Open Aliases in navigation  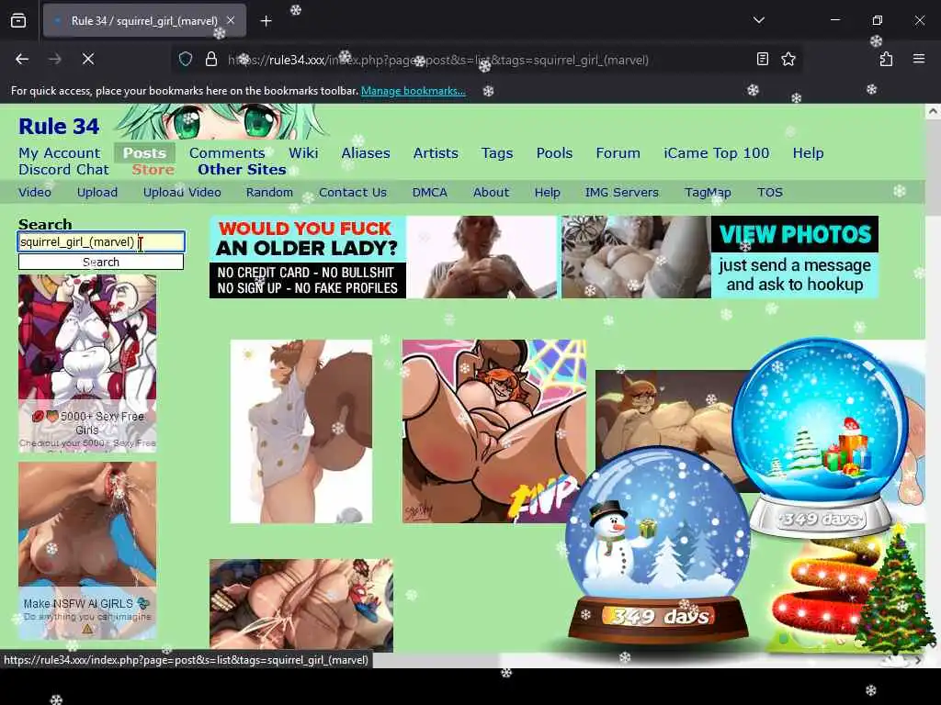click(x=366, y=153)
